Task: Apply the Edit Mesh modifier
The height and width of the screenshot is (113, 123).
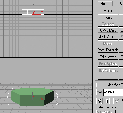Action: coord(108,57)
